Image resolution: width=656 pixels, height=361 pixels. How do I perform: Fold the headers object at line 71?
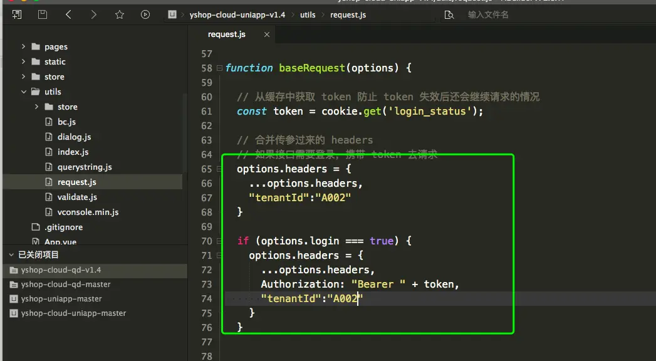tap(220, 255)
